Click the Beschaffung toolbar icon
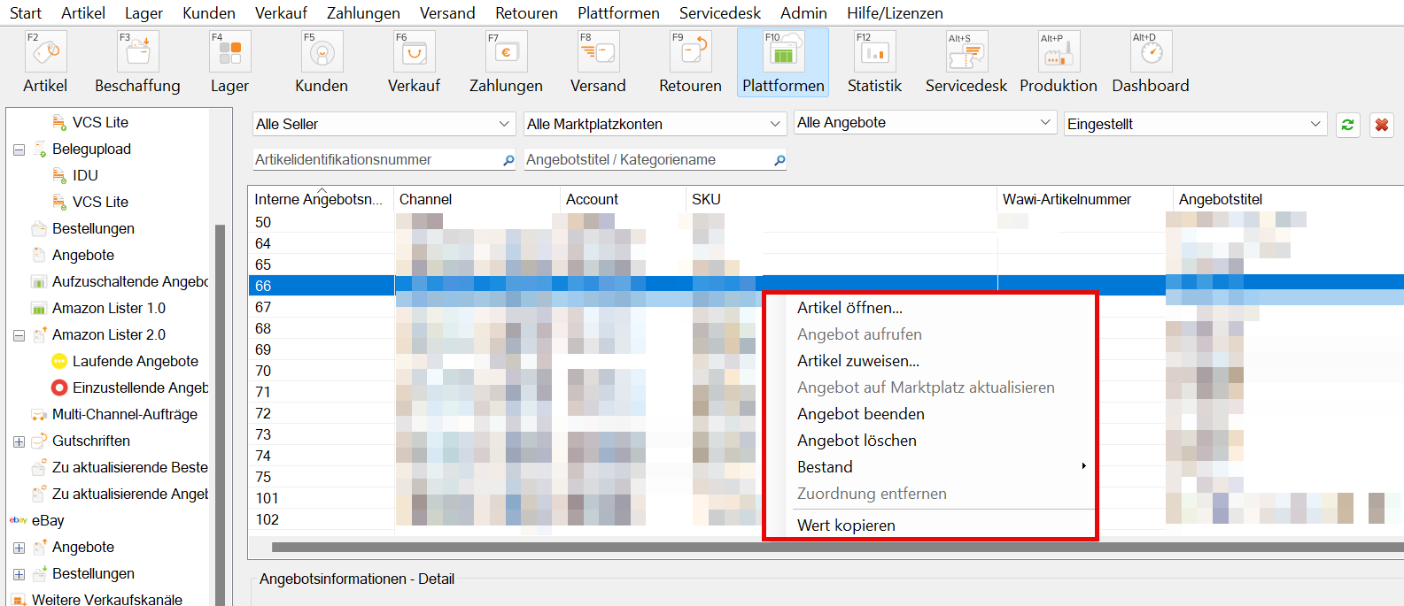Viewport: 1404px width, 606px height. coord(137,53)
